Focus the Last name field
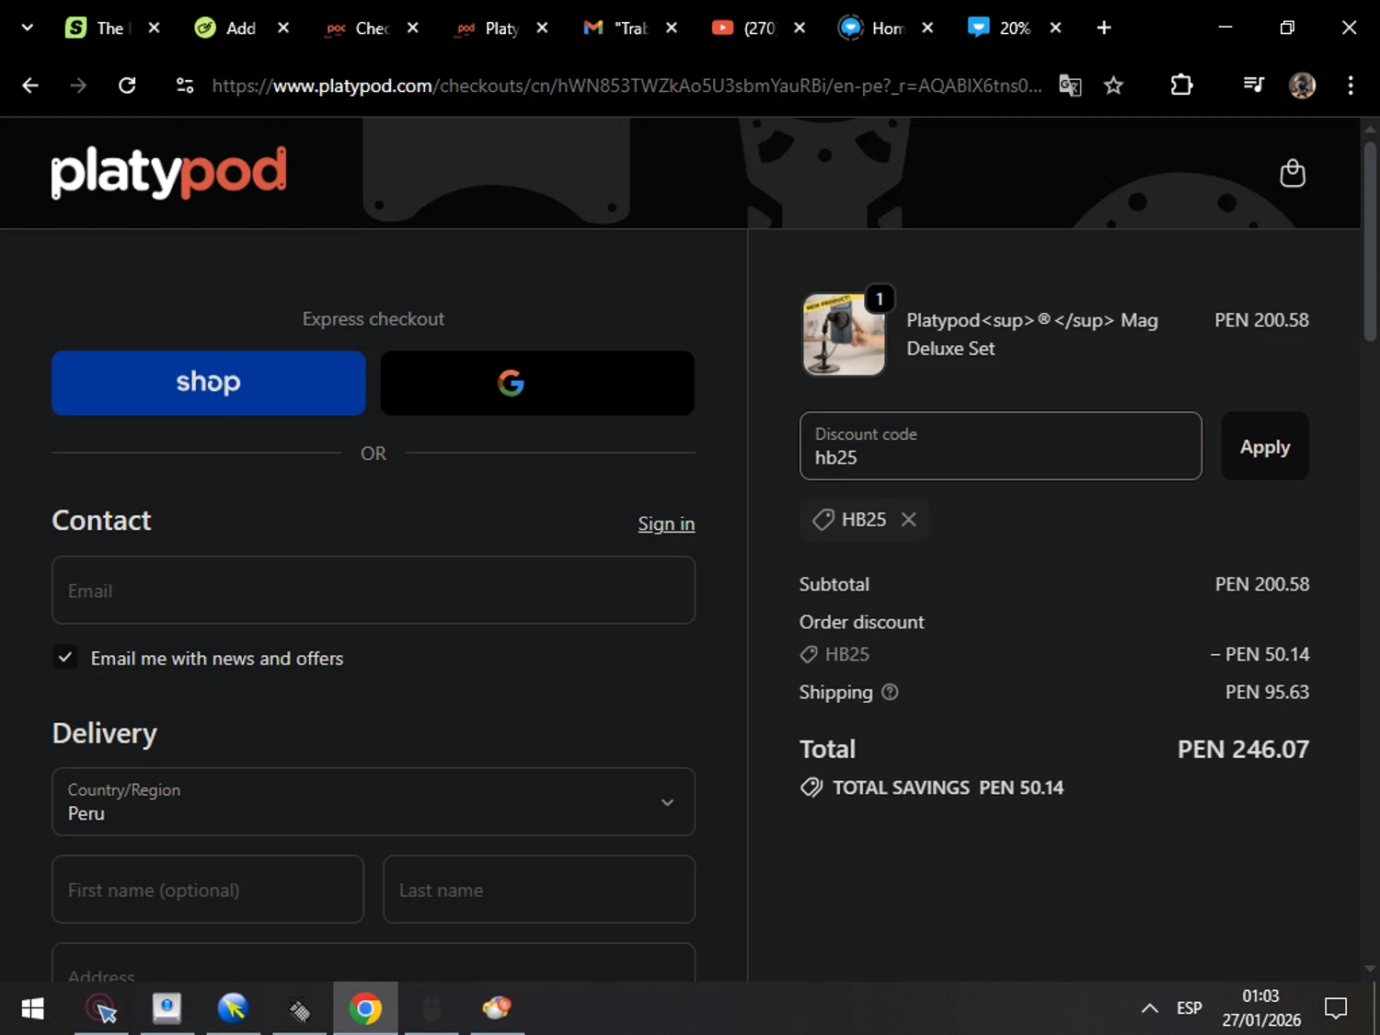The height and width of the screenshot is (1035, 1380). [539, 890]
